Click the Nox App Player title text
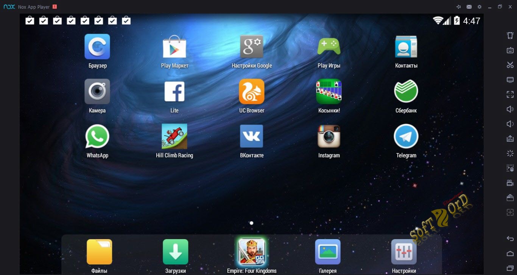Image resolution: width=517 pixels, height=275 pixels. pyautogui.click(x=34, y=7)
